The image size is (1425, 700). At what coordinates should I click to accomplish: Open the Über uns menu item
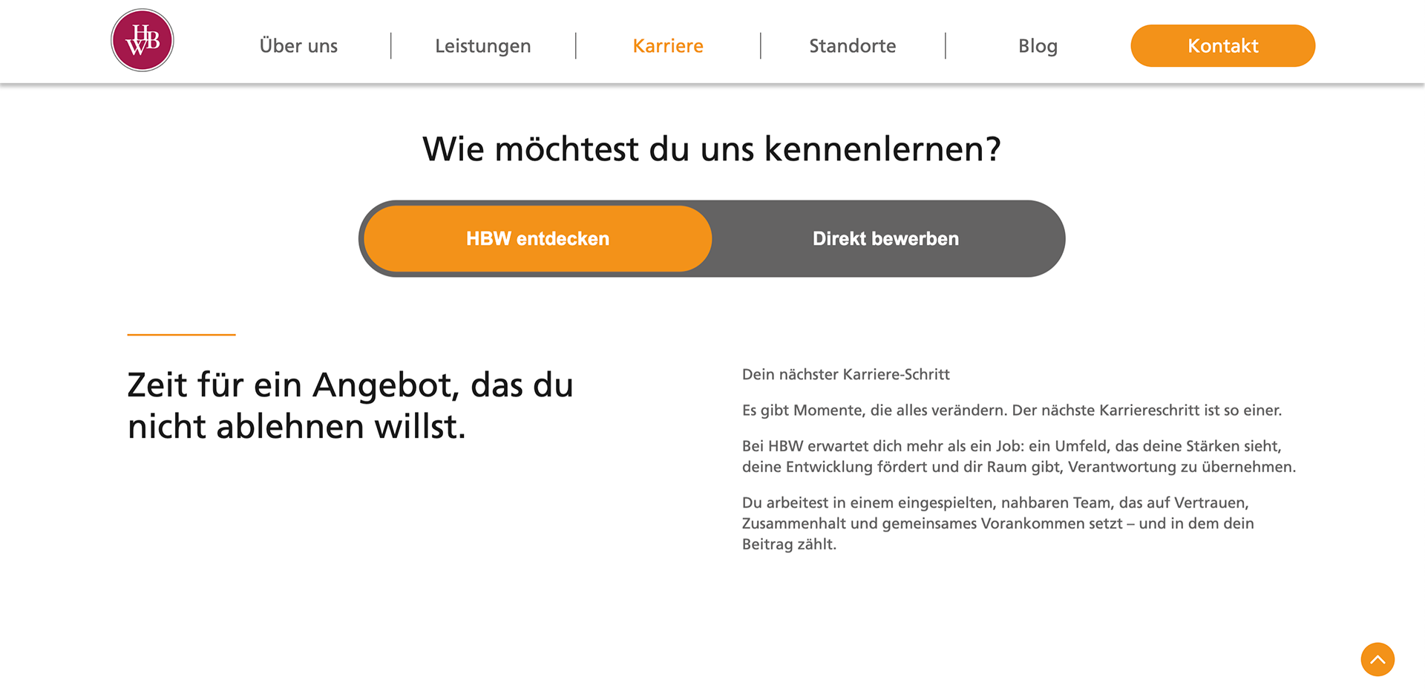click(298, 46)
